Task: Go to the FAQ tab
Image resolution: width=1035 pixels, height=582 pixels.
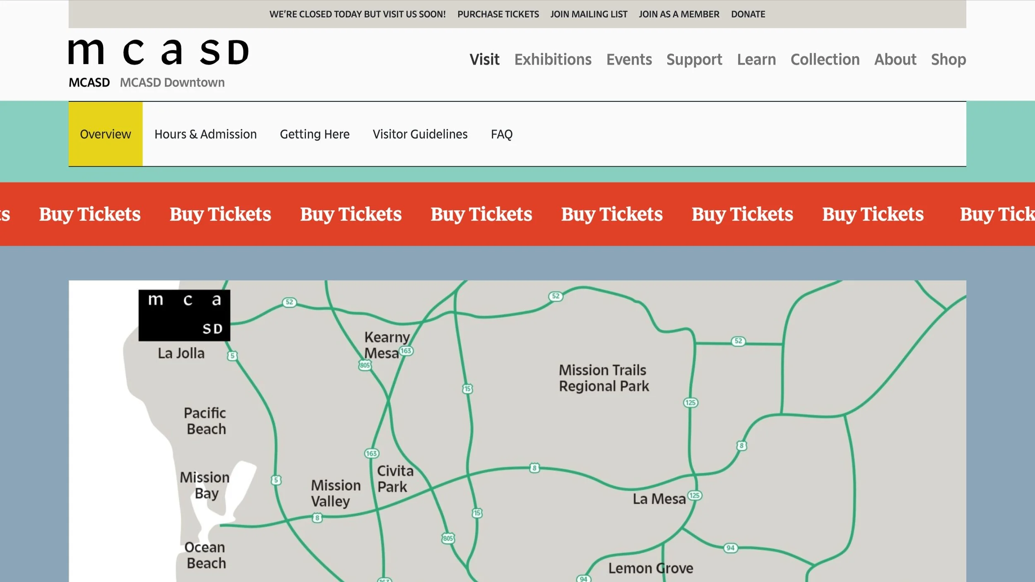Action: 501,134
